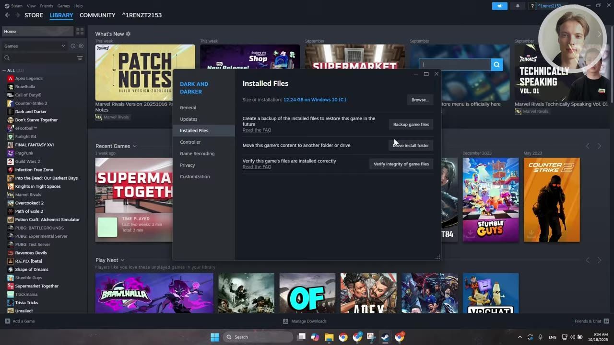Viewport: 614px width, 345px height.
Task: Click the Counter-Strike 2 sidebar icon
Action: (11, 103)
